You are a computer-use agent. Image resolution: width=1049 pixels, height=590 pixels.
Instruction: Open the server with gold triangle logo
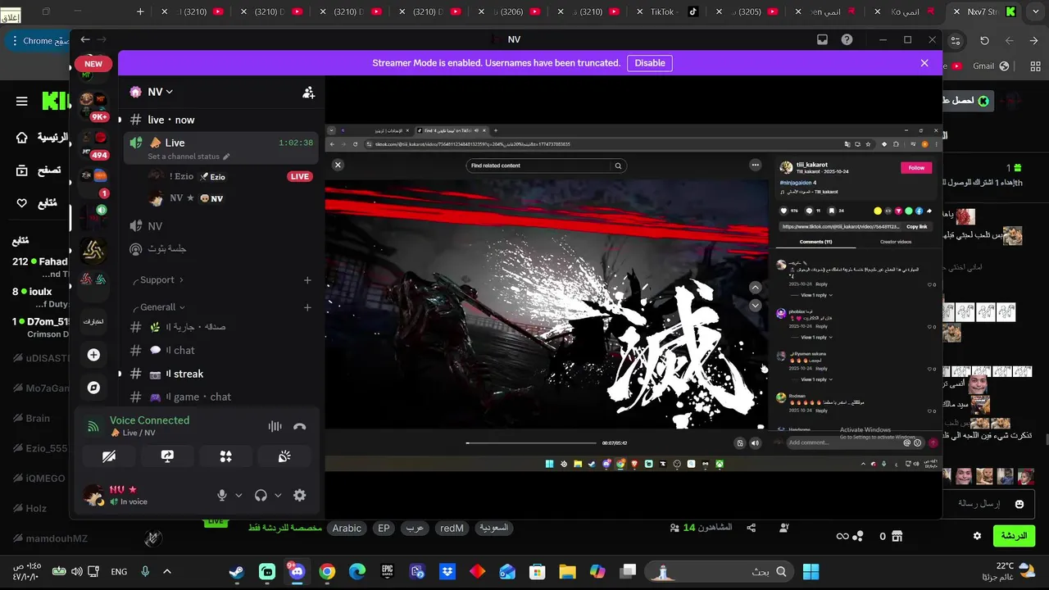[x=93, y=251]
